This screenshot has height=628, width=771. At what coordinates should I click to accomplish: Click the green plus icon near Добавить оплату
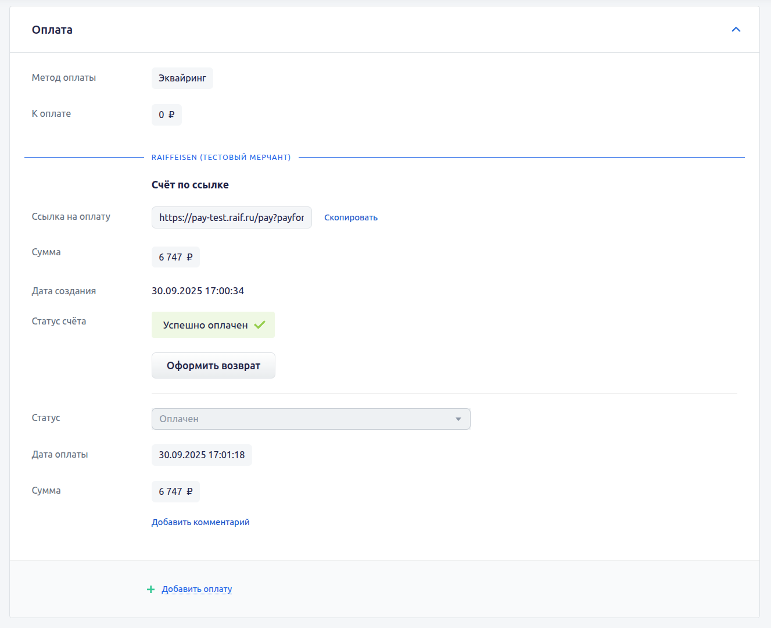tap(150, 590)
